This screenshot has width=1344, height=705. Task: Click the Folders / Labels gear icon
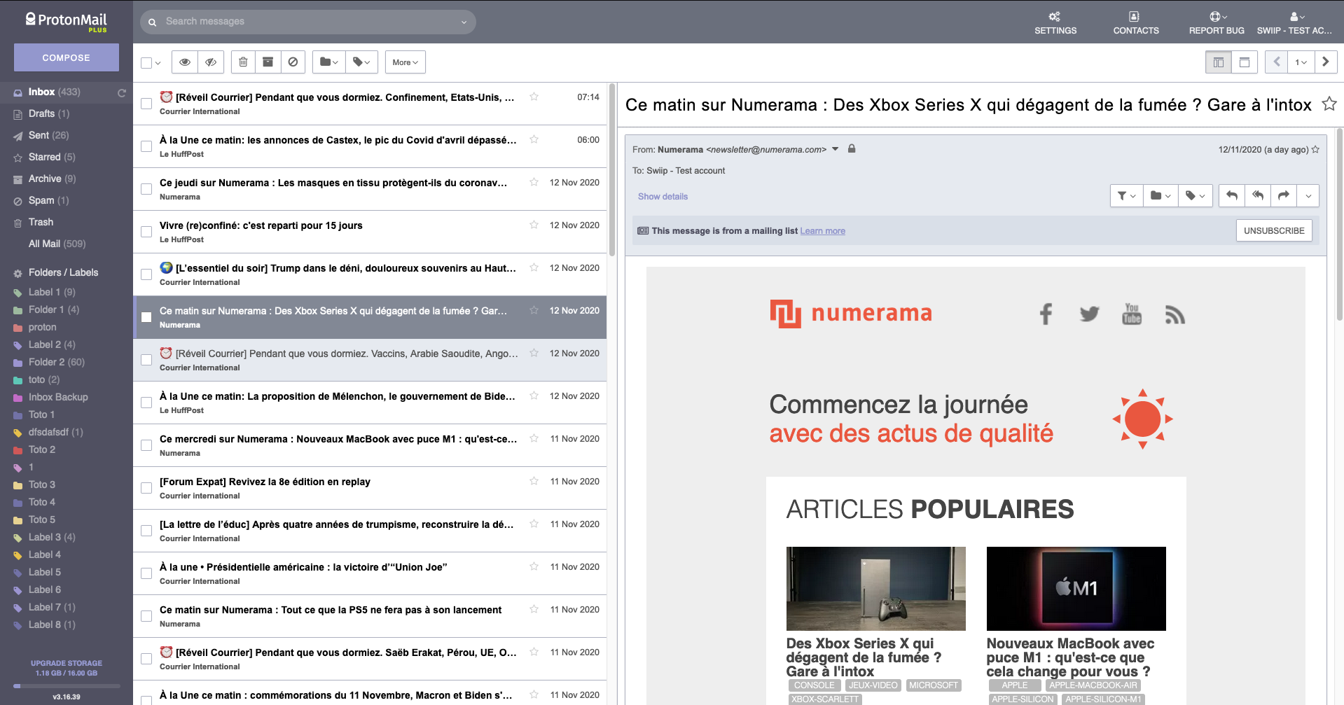coord(18,273)
